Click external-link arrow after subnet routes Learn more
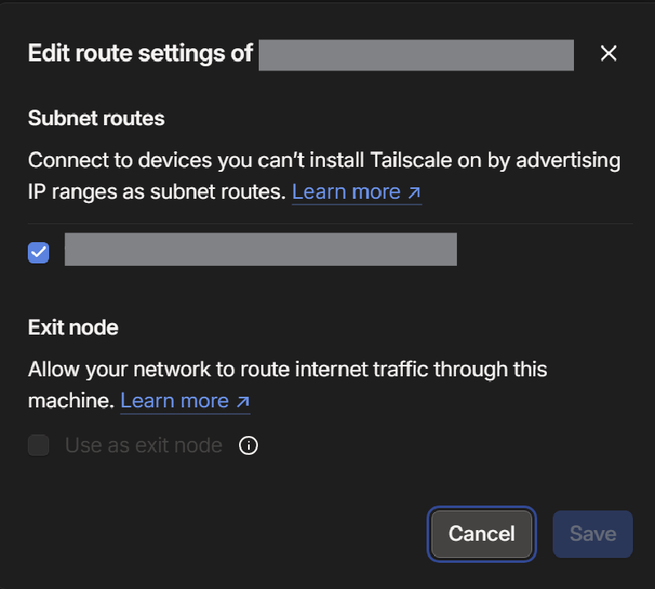Viewport: 655px width, 589px height. 413,192
